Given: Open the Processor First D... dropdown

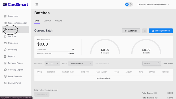Looking at the screenshot, I should pos(52,63).
